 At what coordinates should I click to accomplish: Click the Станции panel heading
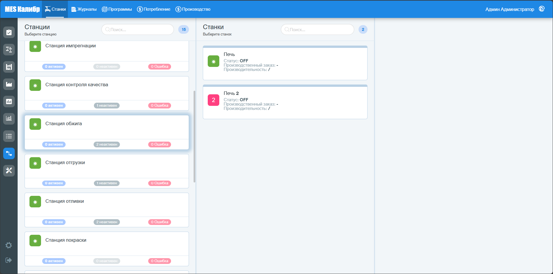click(37, 27)
